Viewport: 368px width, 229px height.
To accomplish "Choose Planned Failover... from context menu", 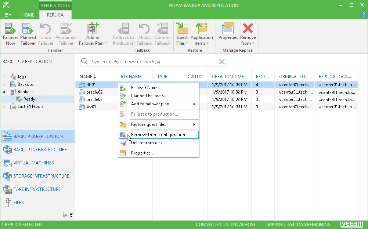I will (158, 96).
